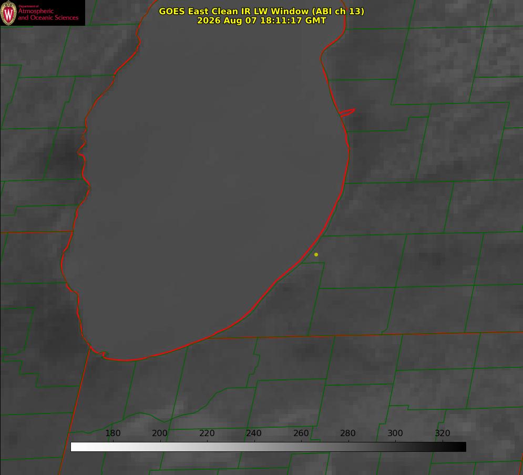Click the 260 label on the colorbar

(301, 433)
